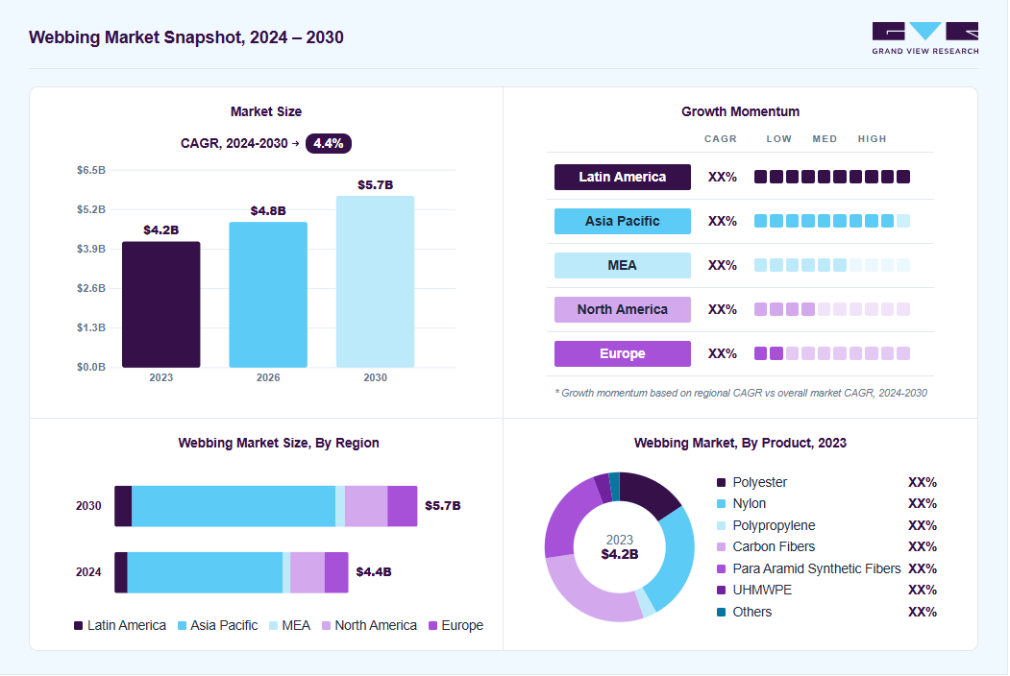Click Asia Pacific momentum indicator squares
The width and height of the screenshot is (1010, 676).
pos(832,221)
